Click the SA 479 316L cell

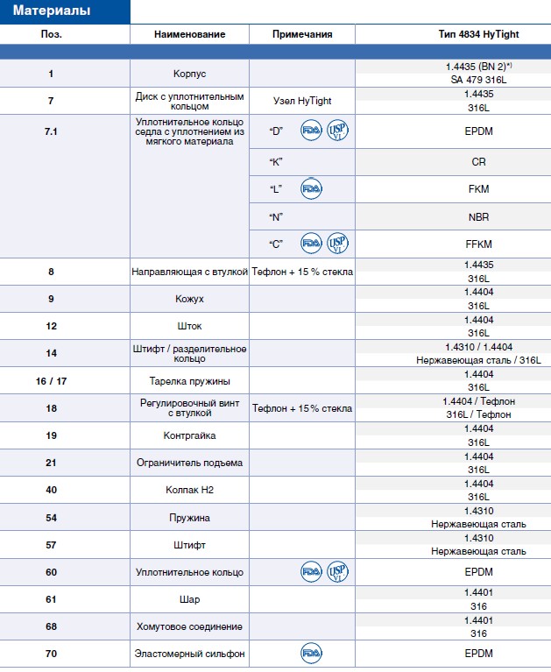click(x=478, y=80)
